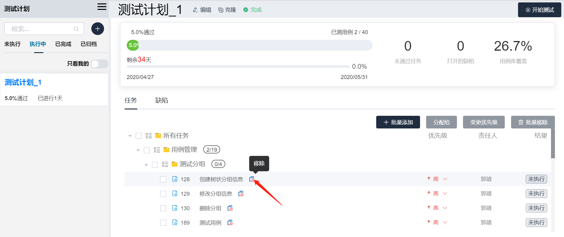
Task: Switch to the 未执行 tab
Action: pos(12,44)
